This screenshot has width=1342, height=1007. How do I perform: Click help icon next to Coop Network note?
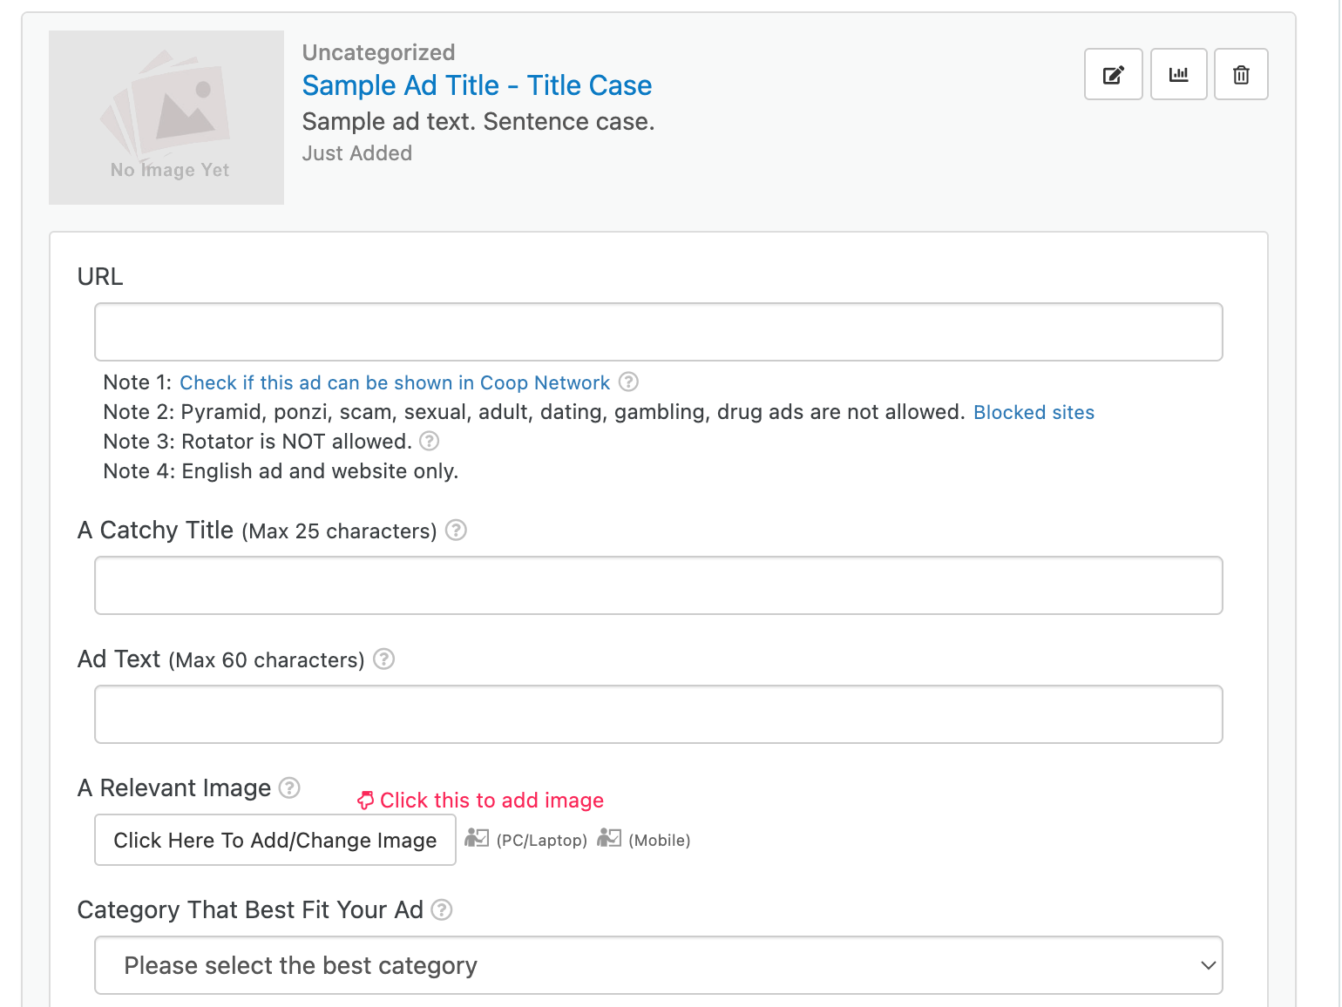click(x=628, y=382)
